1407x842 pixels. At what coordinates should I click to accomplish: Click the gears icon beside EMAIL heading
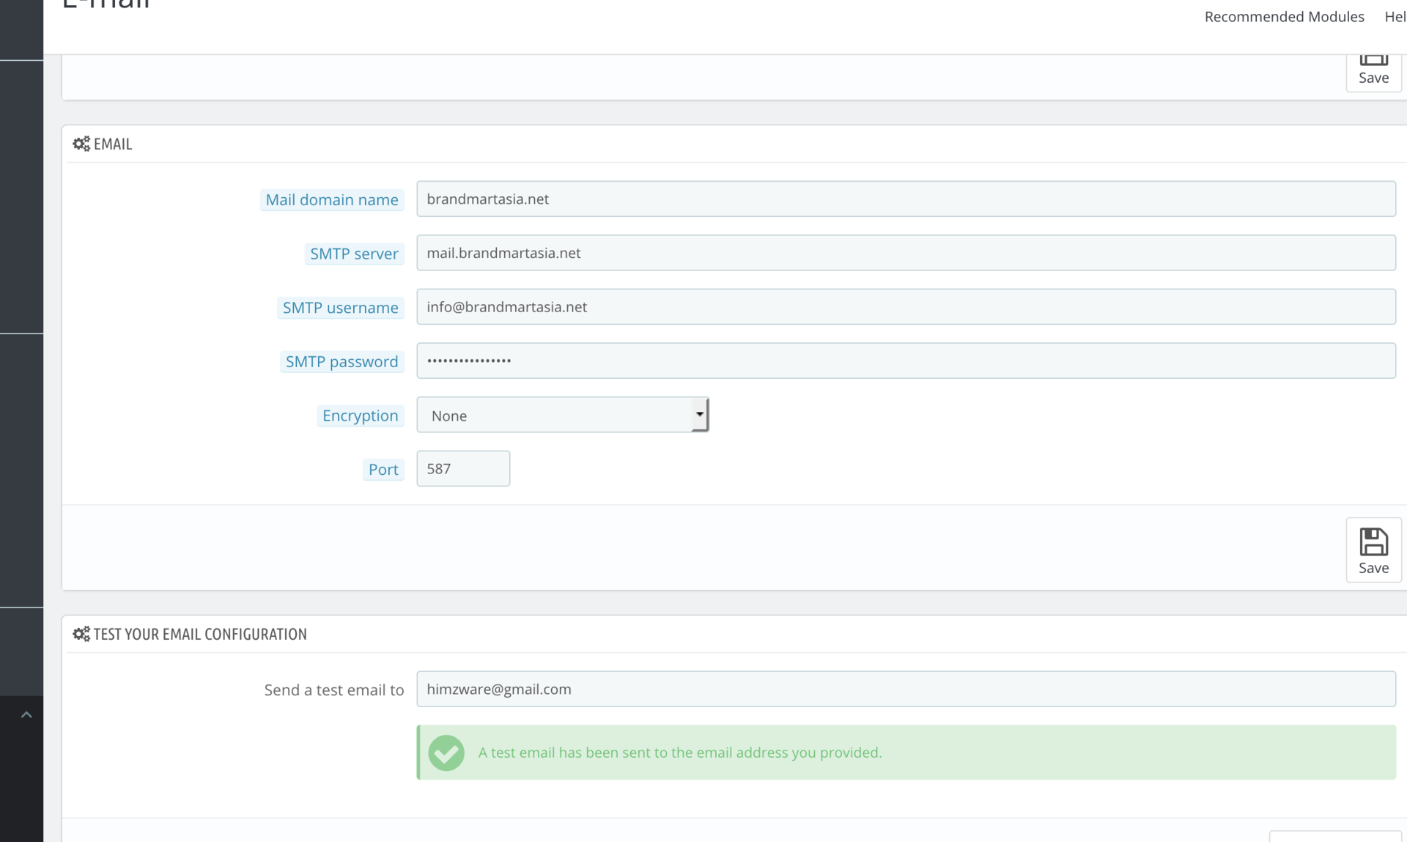pos(81,144)
